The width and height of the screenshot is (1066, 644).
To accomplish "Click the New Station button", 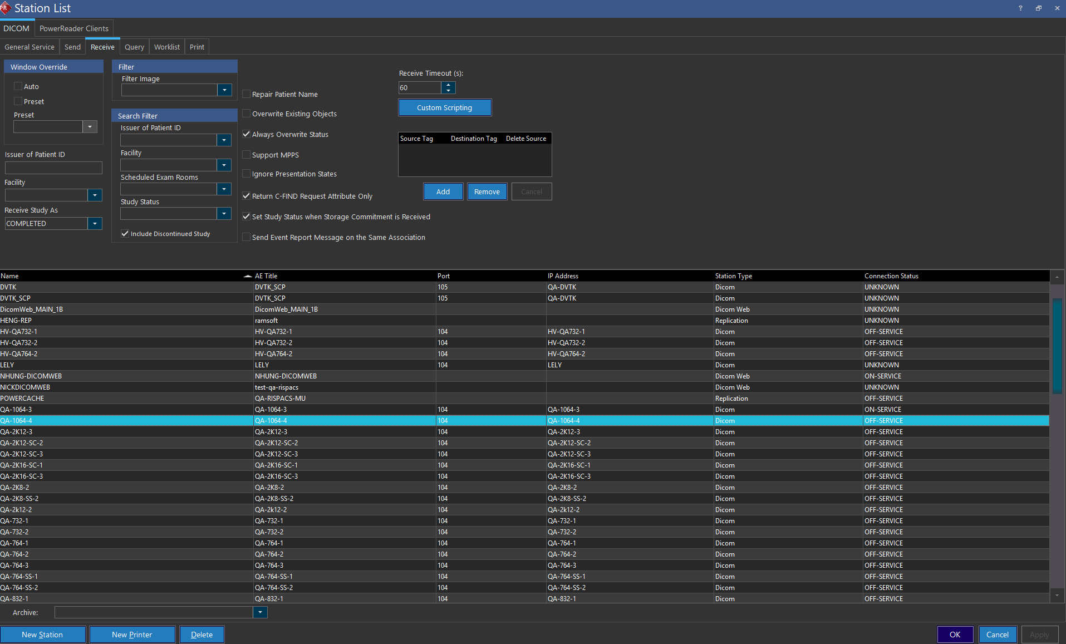I will point(42,635).
